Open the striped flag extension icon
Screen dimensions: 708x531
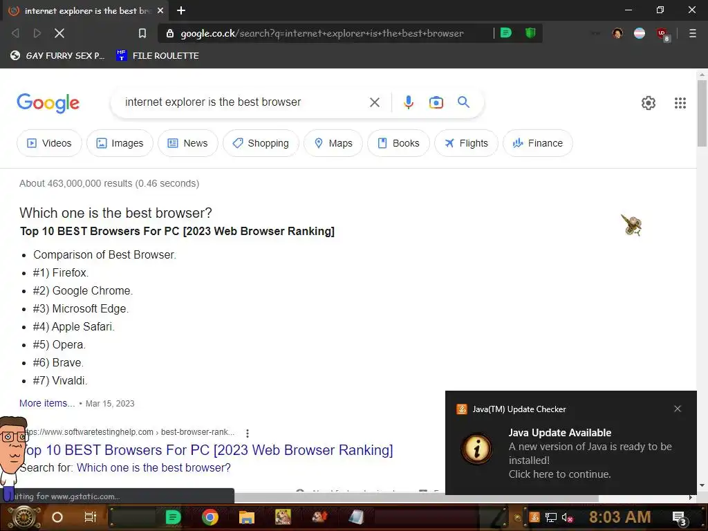640,33
